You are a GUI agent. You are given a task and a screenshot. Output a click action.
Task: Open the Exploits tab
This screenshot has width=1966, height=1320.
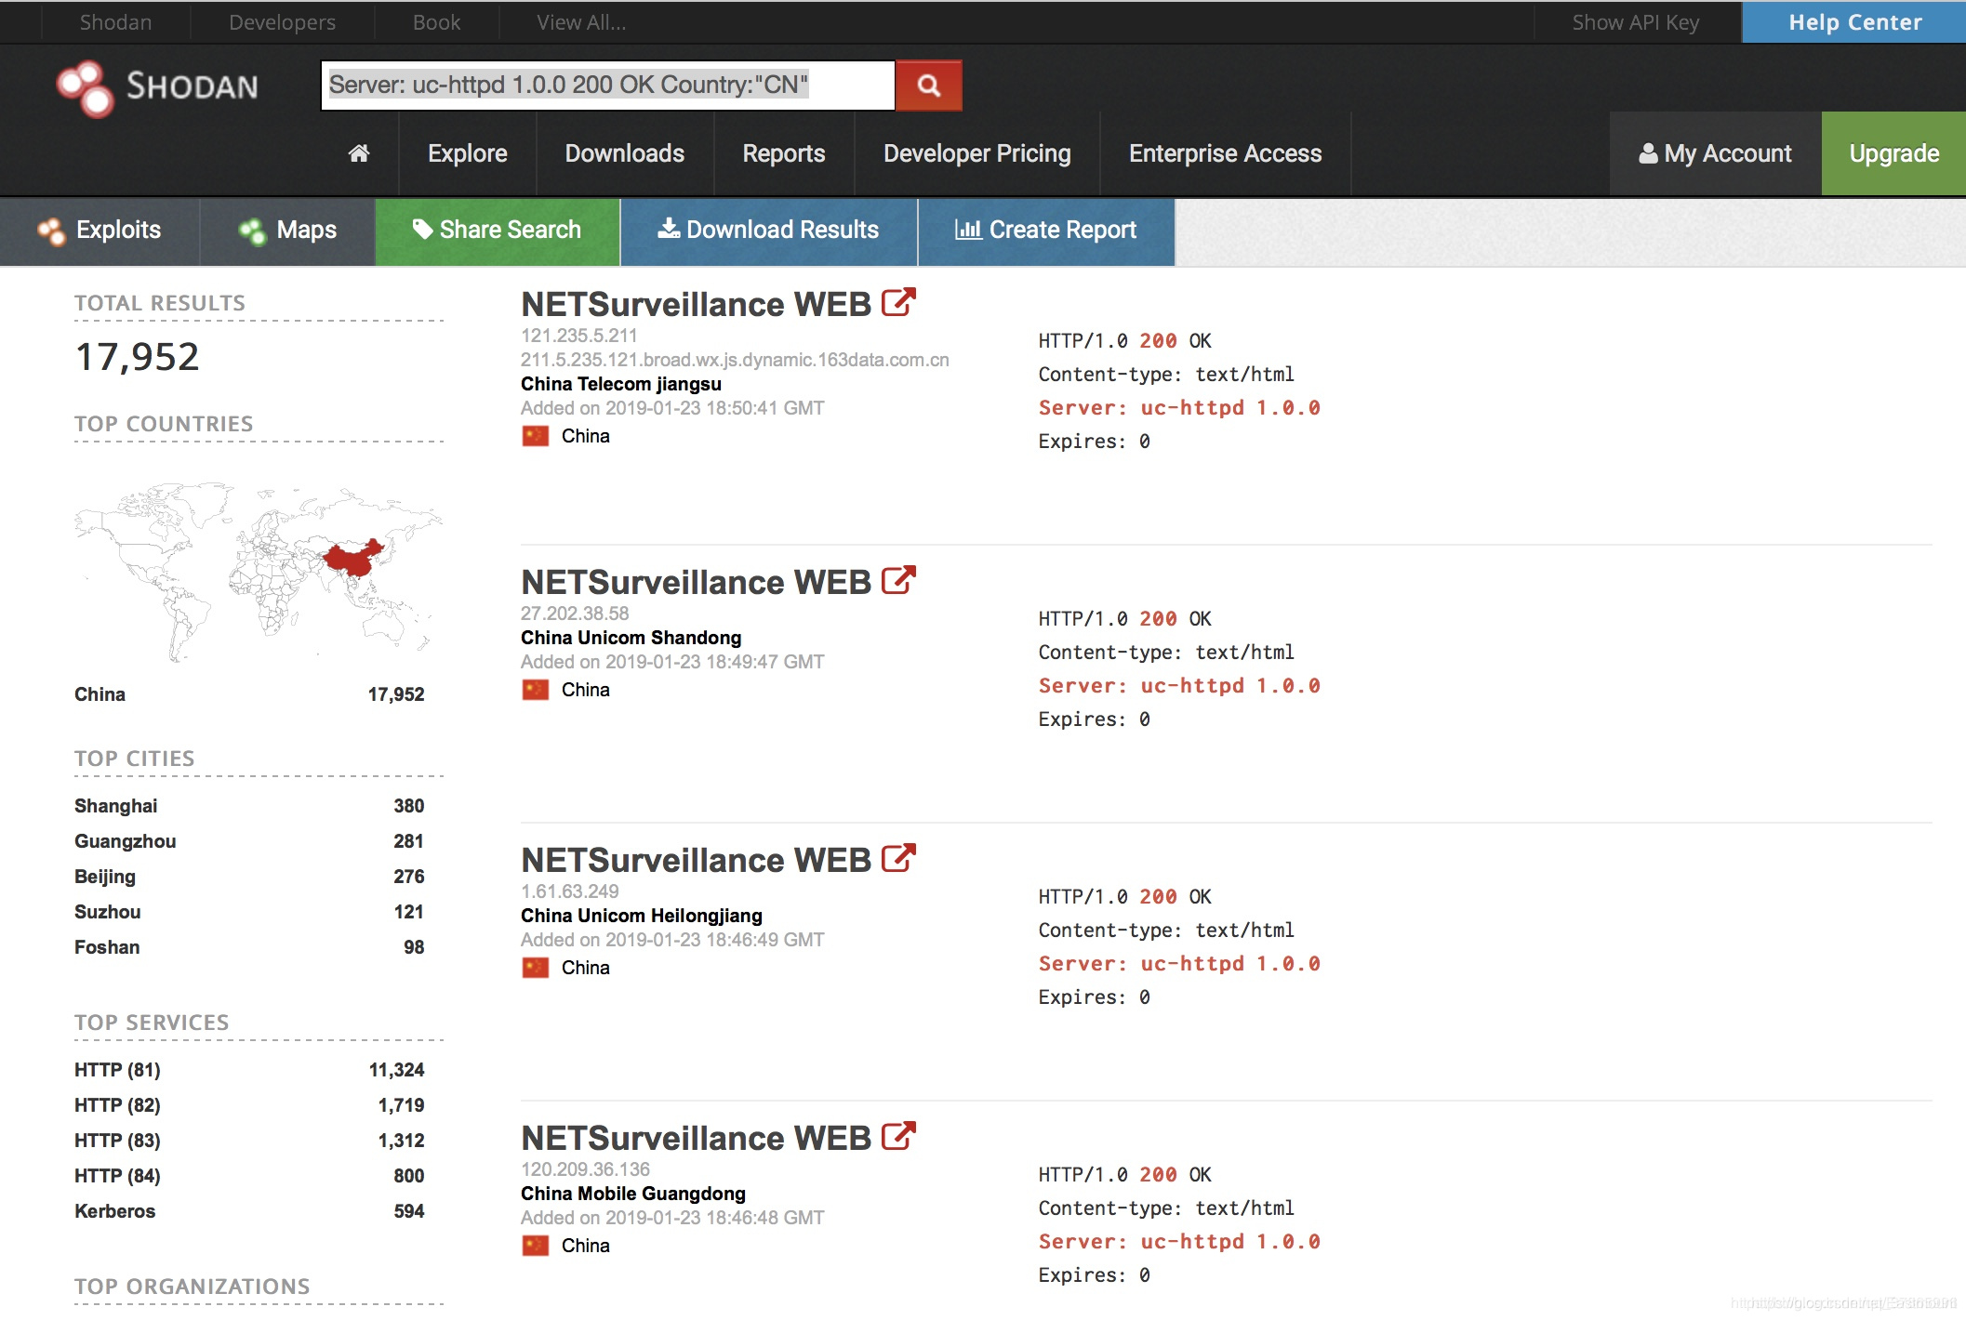click(x=100, y=231)
